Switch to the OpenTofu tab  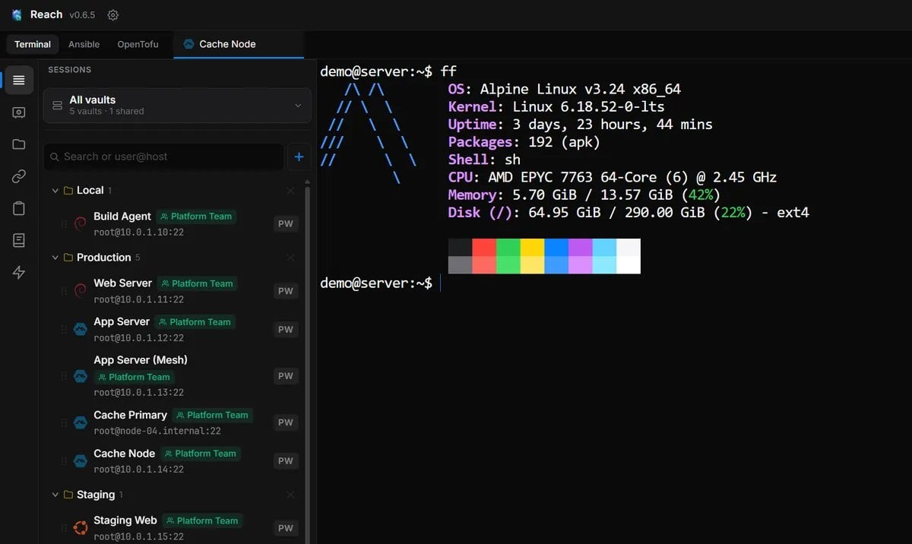point(138,44)
